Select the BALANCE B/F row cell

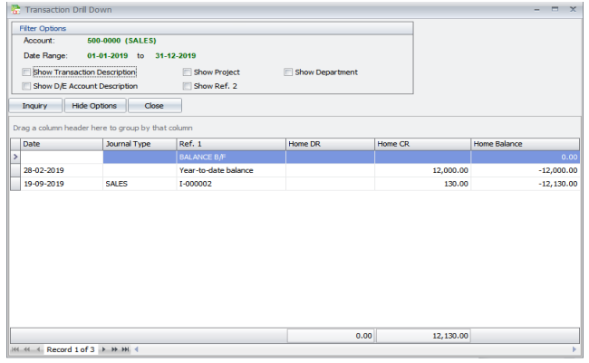click(x=231, y=157)
